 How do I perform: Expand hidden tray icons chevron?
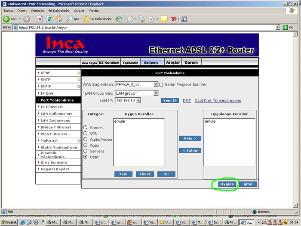(x=259, y=223)
